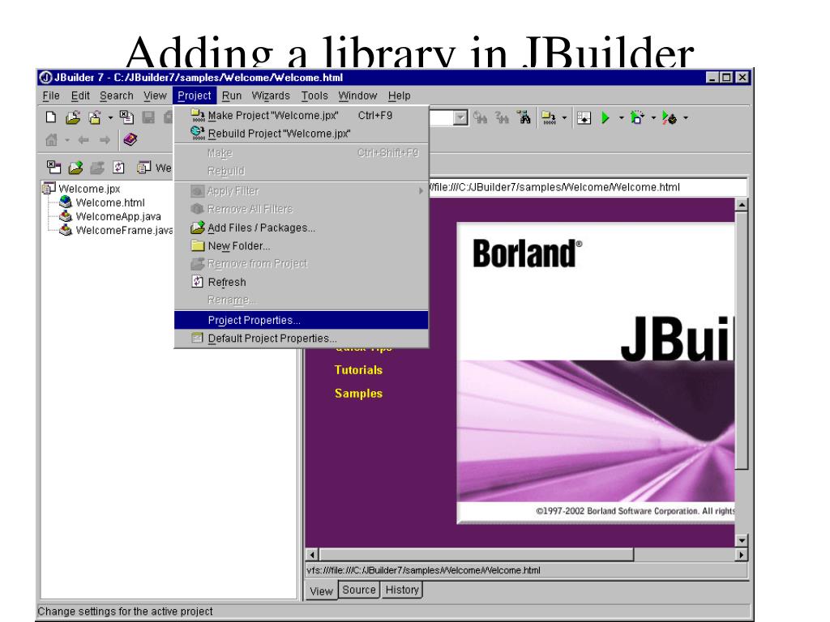This screenshot has height=622, width=830.
Task: Switch to the History tab
Action: click(402, 590)
